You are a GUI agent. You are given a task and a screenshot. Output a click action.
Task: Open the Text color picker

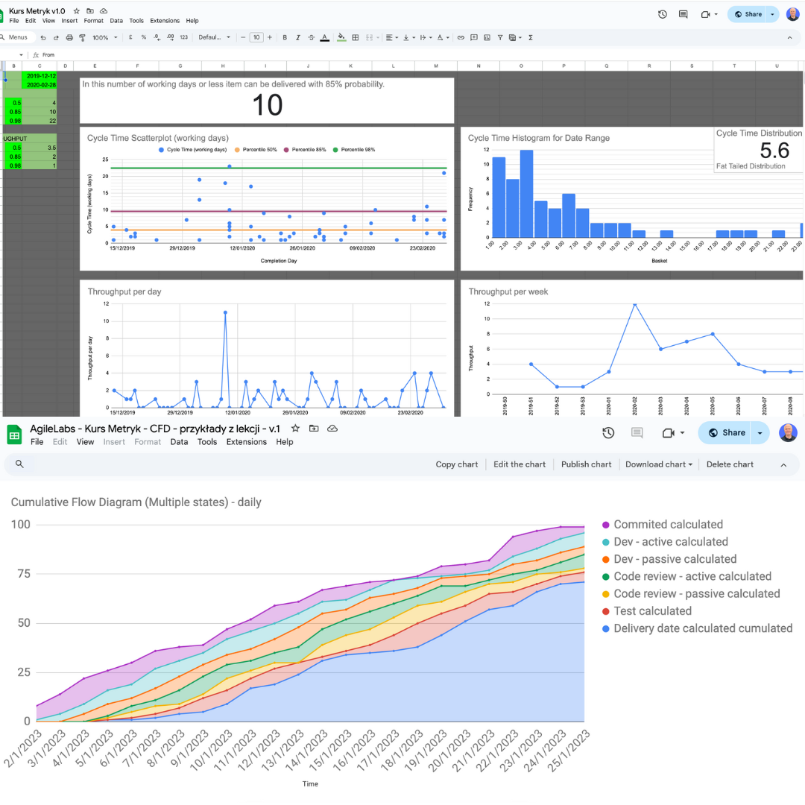tap(324, 37)
